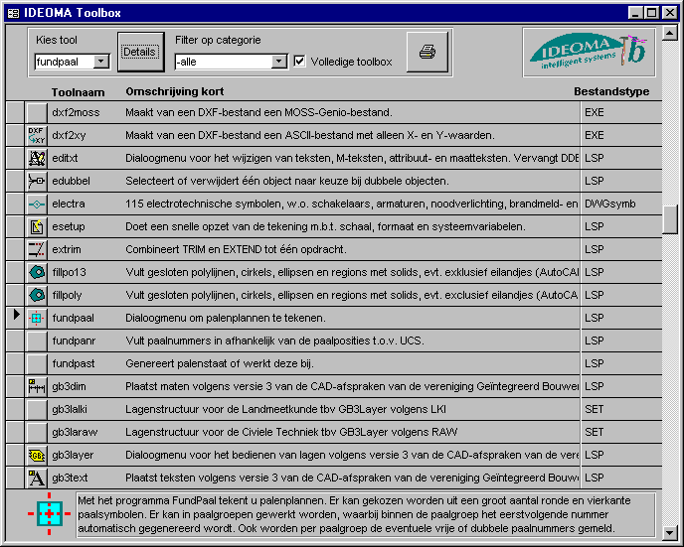Click the category filter field showing -alle
Image resolution: width=684 pixels, height=547 pixels.
pos(223,62)
